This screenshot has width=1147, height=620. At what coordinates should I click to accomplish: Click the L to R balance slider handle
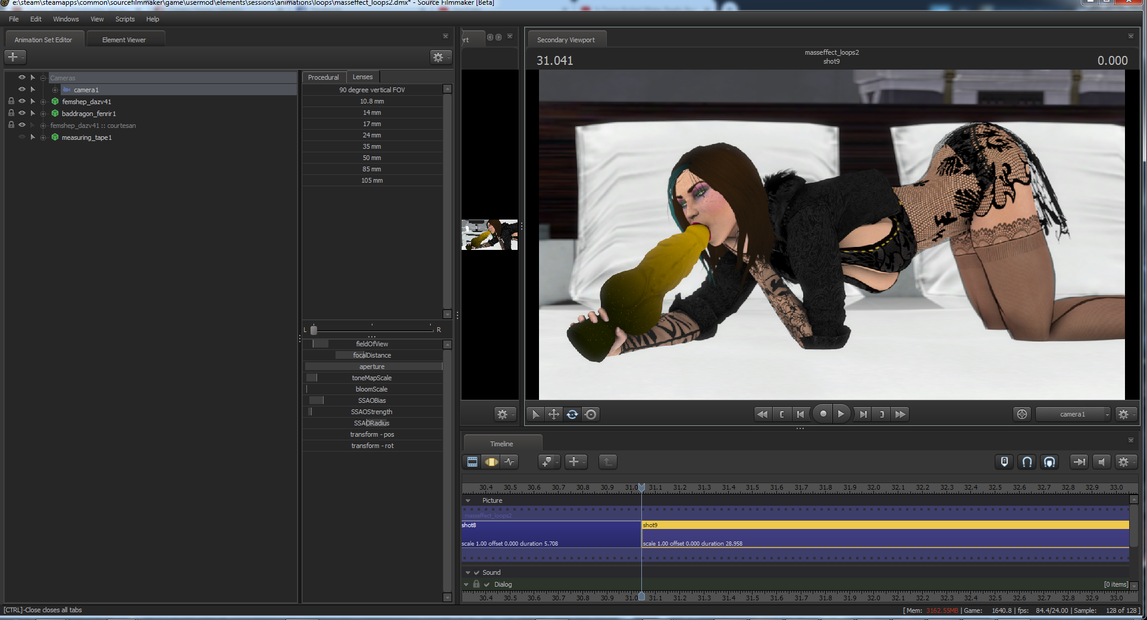pyautogui.click(x=314, y=330)
